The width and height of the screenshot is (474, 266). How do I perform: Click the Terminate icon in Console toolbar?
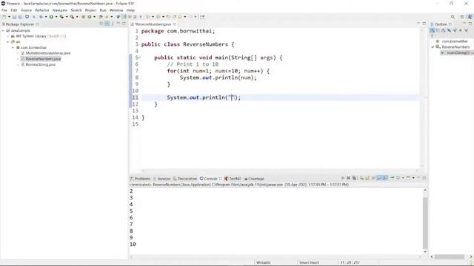(x=342, y=178)
